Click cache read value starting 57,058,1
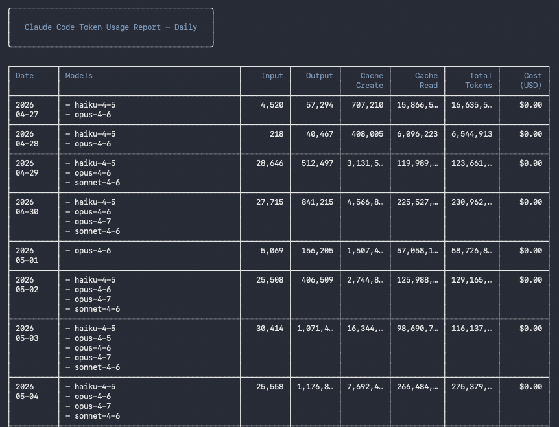The height and width of the screenshot is (427, 559). (417, 251)
